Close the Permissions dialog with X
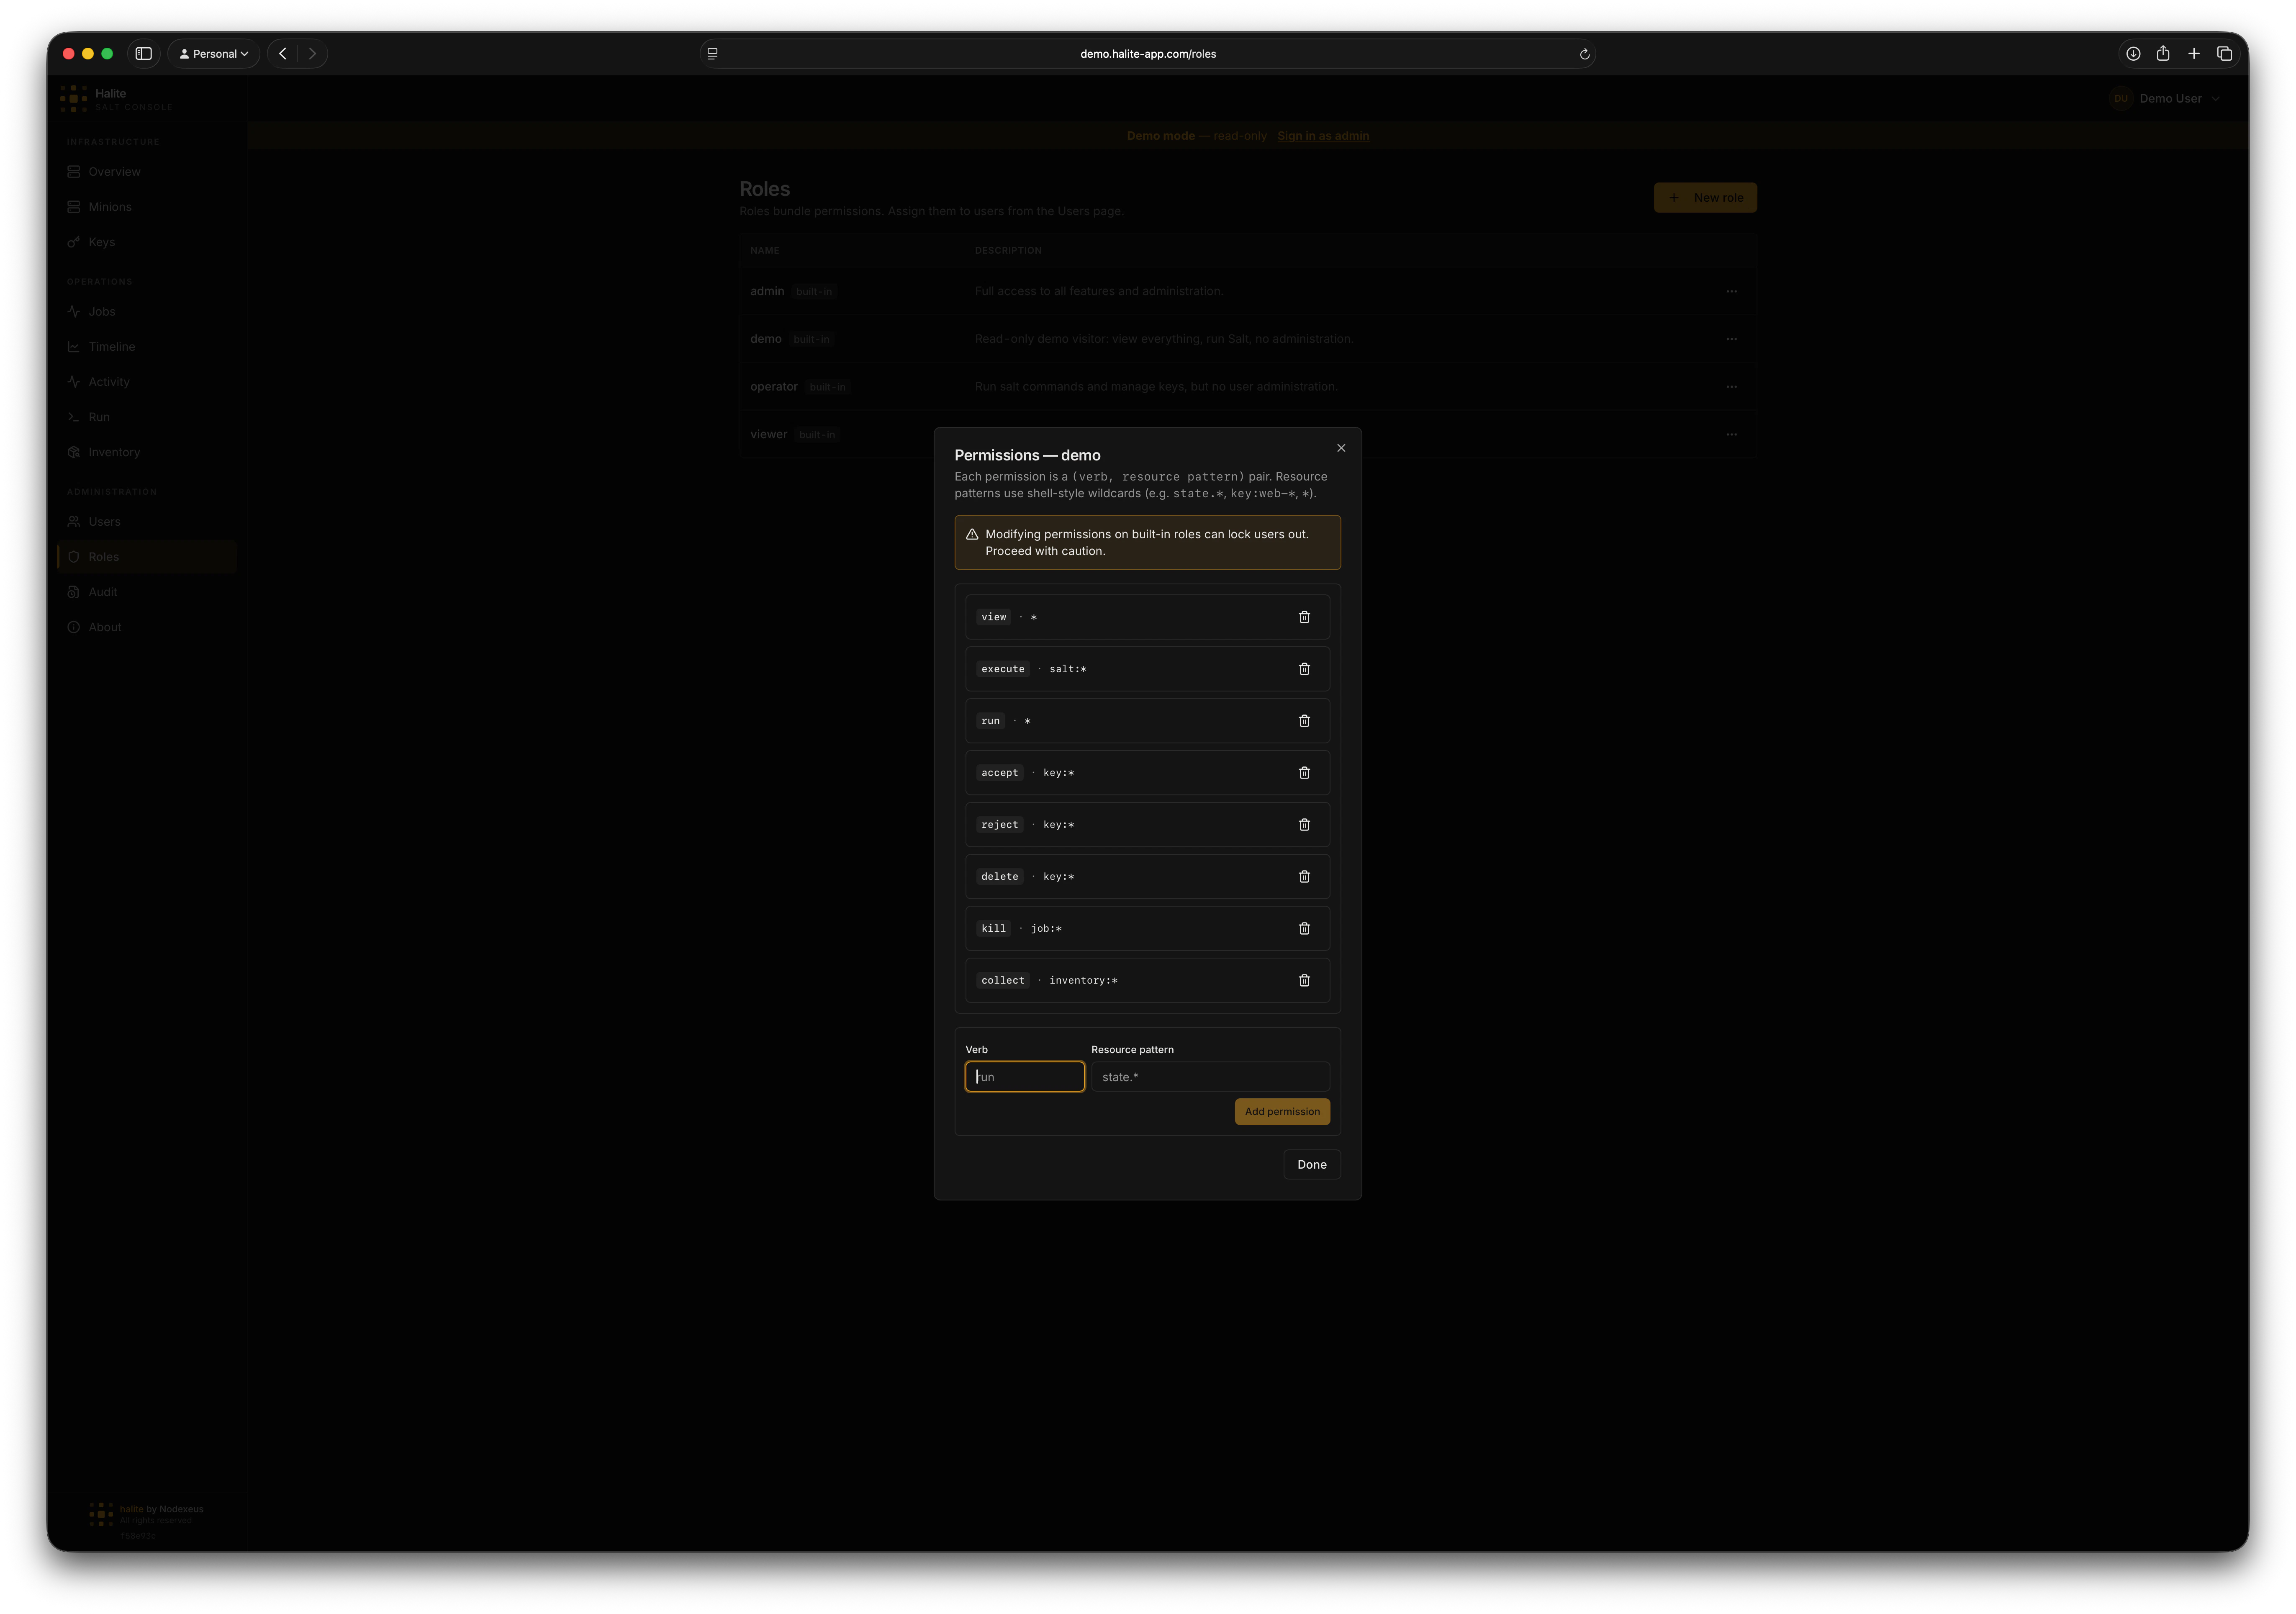 tap(1341, 448)
